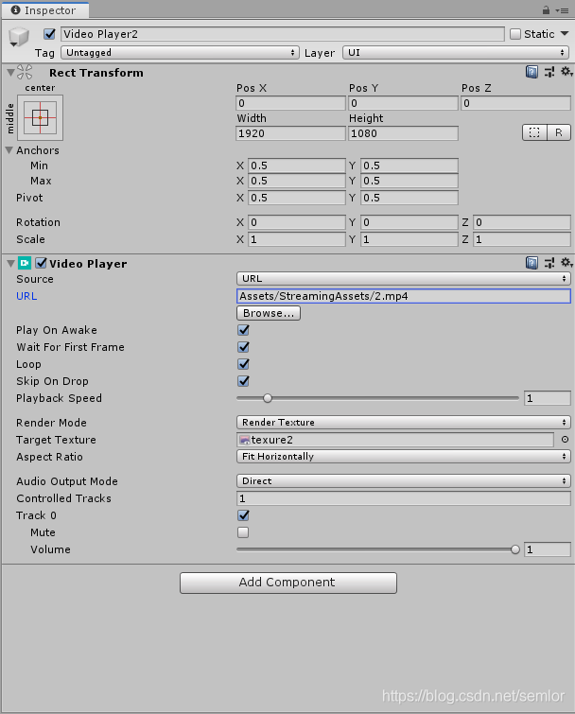Click the Anchors Min X field

pyautogui.click(x=296, y=165)
